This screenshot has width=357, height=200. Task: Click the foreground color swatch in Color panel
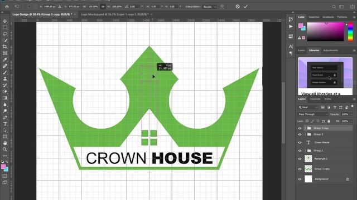[301, 26]
